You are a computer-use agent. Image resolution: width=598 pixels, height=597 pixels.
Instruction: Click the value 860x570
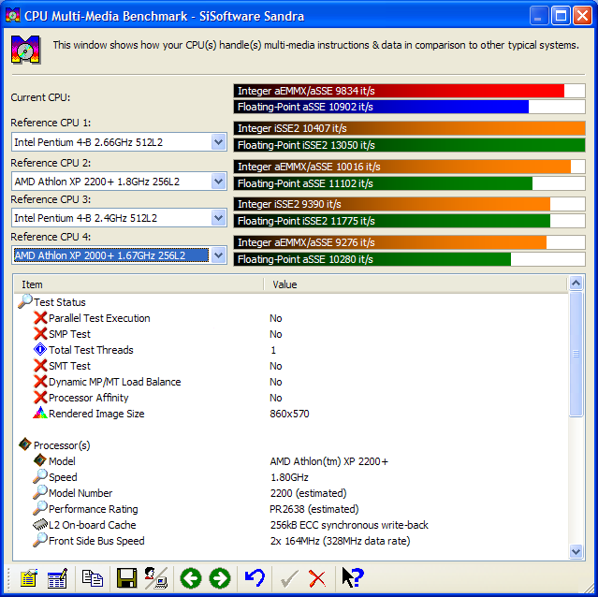click(289, 414)
